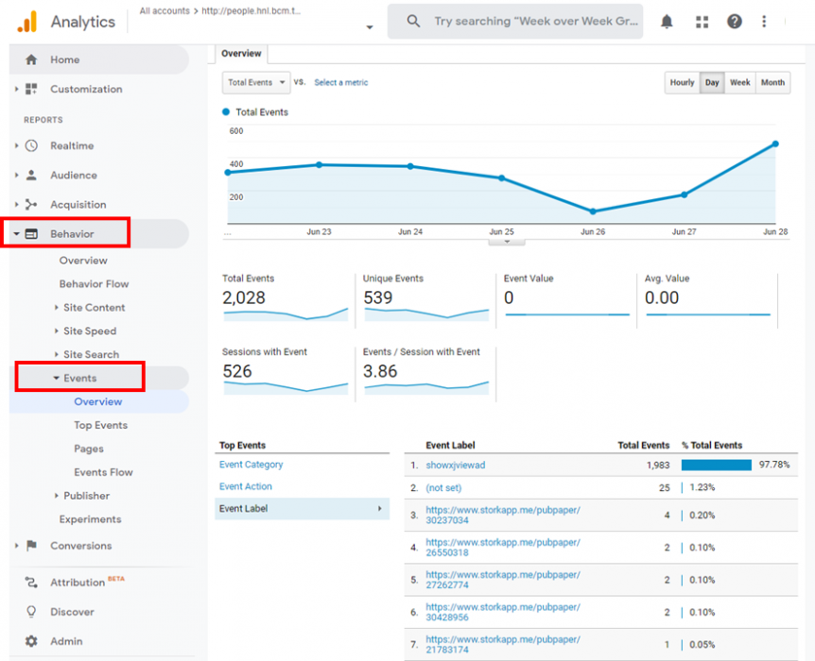
Task: Switch chart granularity to Hourly
Action: point(682,82)
